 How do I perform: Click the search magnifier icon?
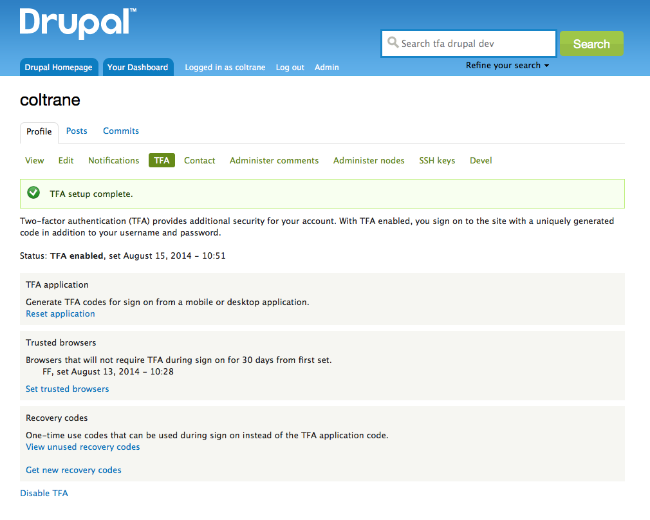tap(393, 43)
